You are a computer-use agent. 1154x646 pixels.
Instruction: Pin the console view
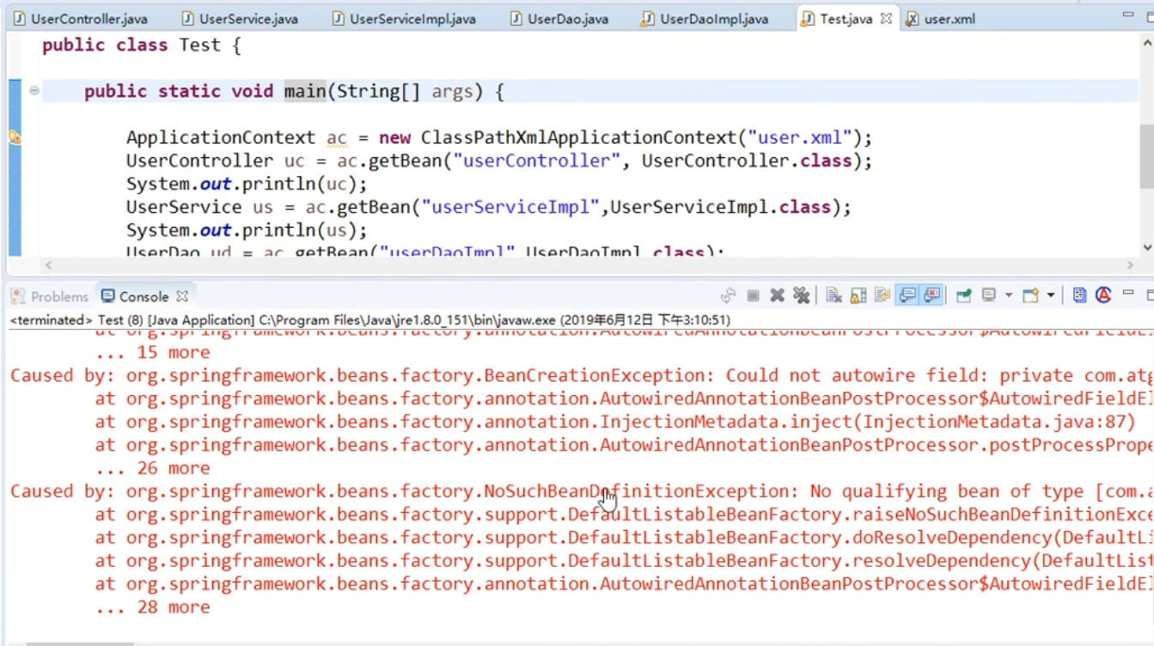(x=963, y=296)
